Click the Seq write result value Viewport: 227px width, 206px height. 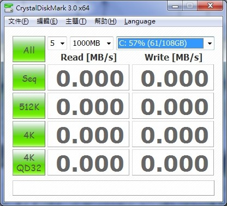coord(173,77)
